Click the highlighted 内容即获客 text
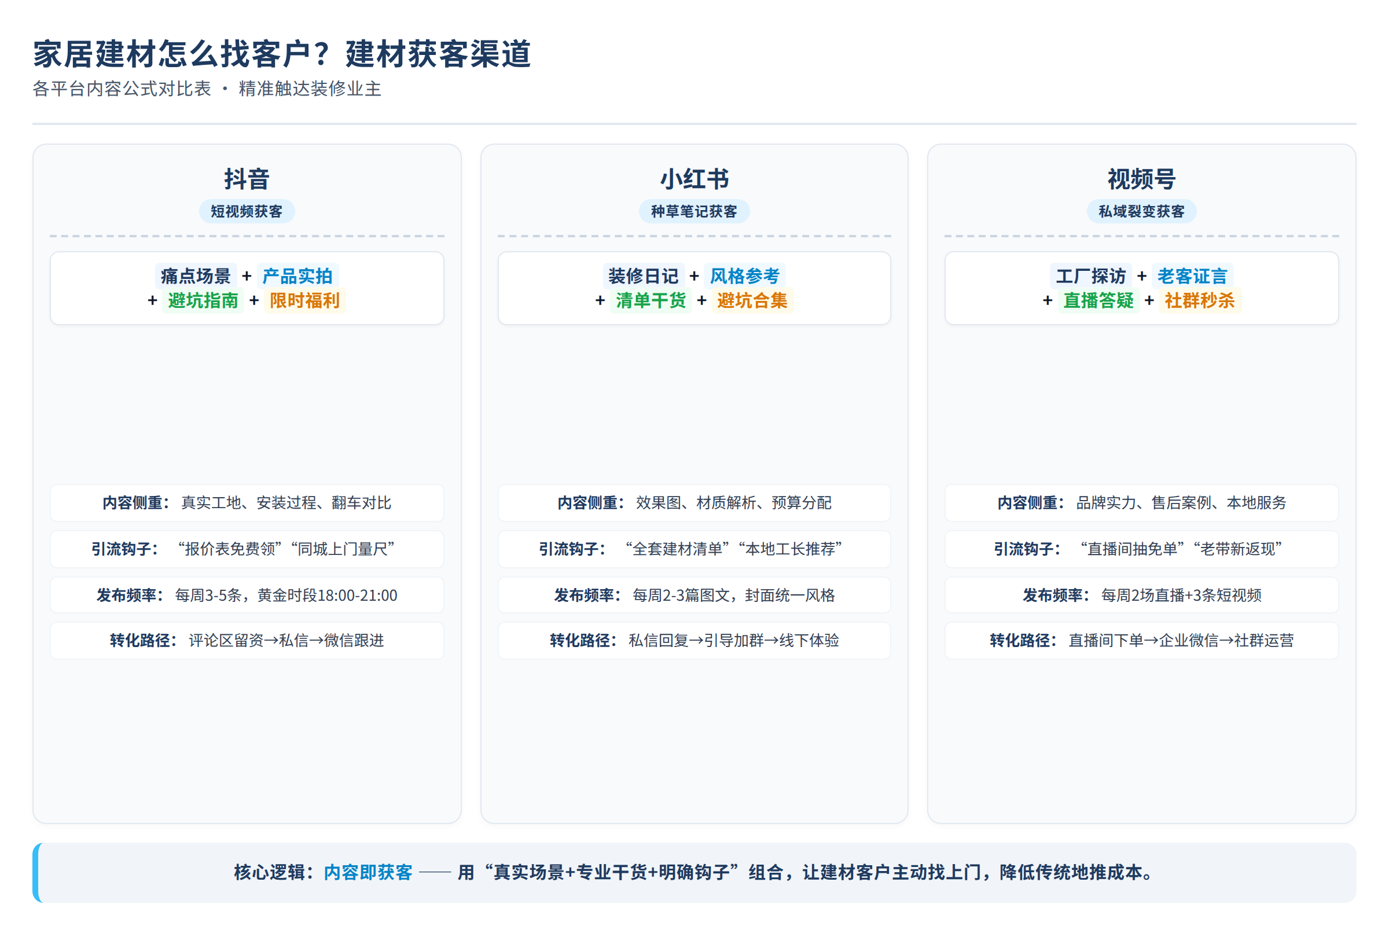The width and height of the screenshot is (1389, 926). [368, 872]
